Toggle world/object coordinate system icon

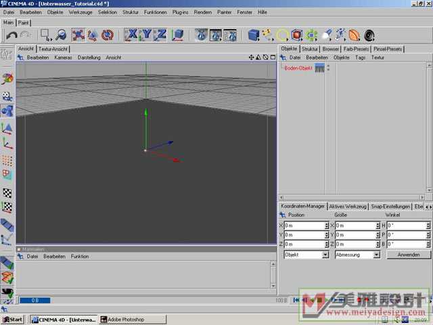point(178,35)
